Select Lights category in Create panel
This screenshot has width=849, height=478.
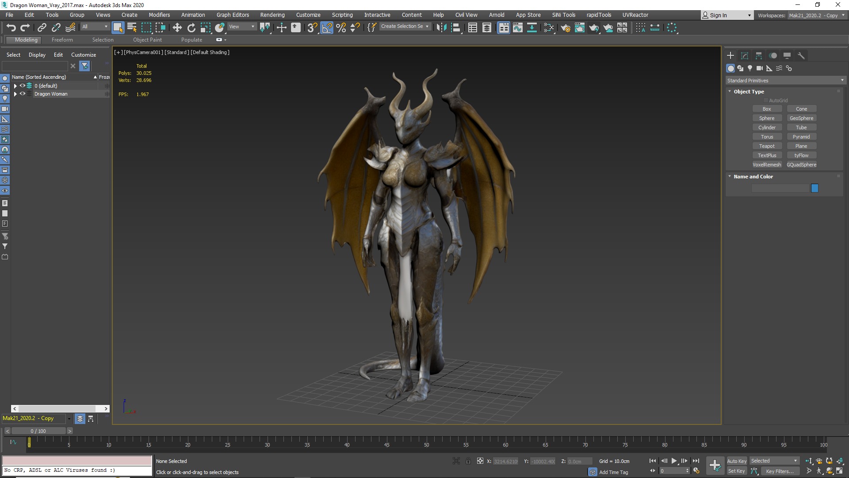pyautogui.click(x=750, y=68)
